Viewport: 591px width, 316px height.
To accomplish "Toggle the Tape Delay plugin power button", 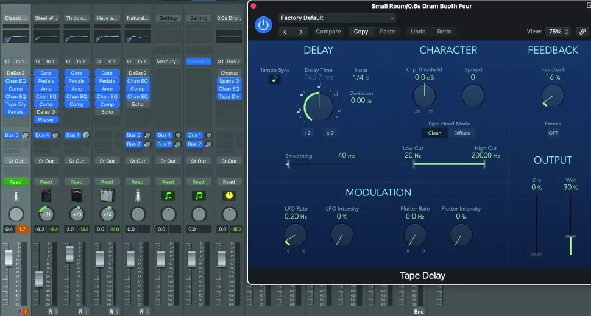I will click(x=263, y=25).
